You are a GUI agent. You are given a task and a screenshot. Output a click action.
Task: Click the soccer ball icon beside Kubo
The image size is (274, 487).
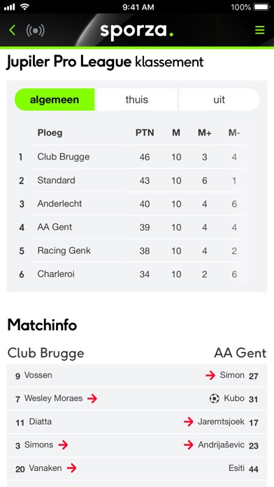click(x=214, y=398)
